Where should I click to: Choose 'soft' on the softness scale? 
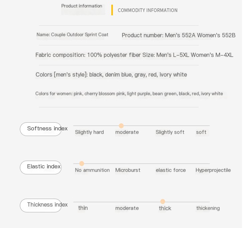201,132
